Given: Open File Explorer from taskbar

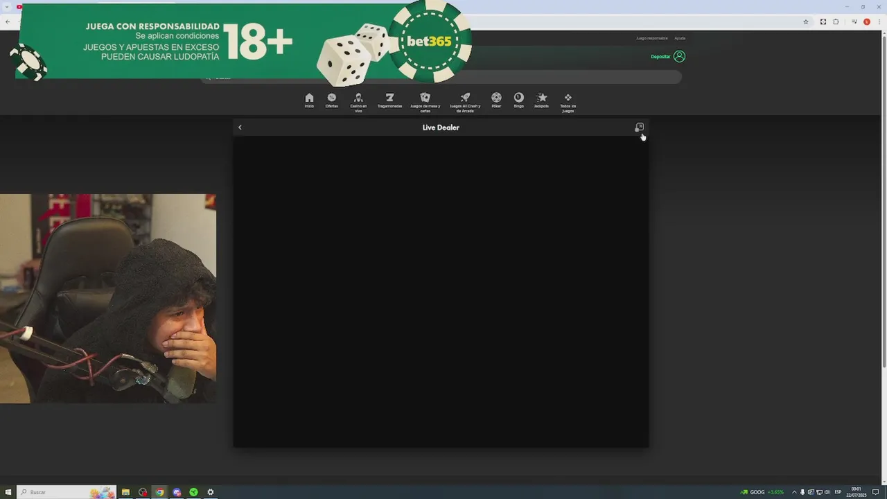Looking at the screenshot, I should coord(125,492).
